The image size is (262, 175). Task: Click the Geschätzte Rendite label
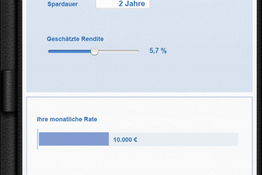pyautogui.click(x=75, y=39)
